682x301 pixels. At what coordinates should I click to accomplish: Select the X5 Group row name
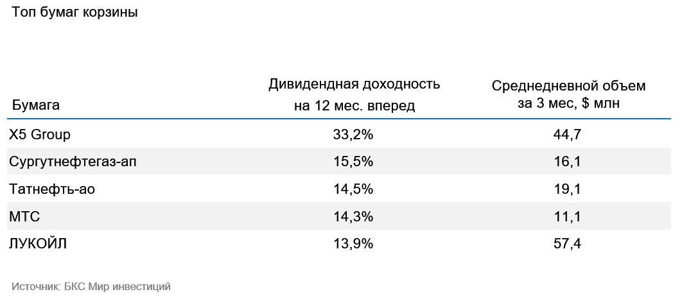coord(40,135)
